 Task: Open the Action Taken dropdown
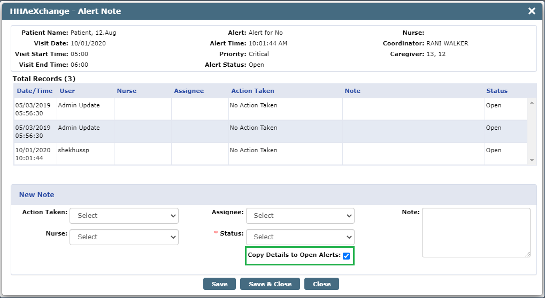[124, 216]
